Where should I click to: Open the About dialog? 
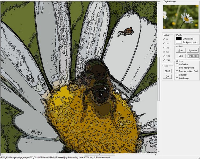click(168, 71)
